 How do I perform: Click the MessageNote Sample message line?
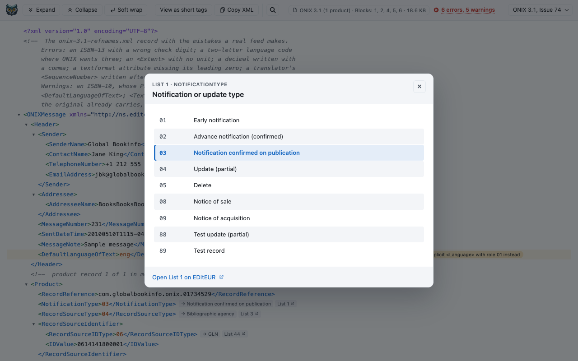(x=91, y=244)
